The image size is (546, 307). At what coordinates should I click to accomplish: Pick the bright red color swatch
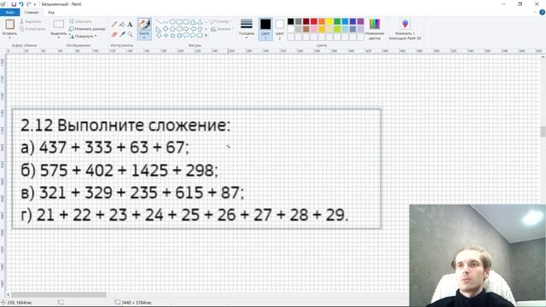coord(314,21)
